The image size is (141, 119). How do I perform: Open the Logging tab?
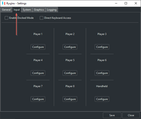pos(52,10)
